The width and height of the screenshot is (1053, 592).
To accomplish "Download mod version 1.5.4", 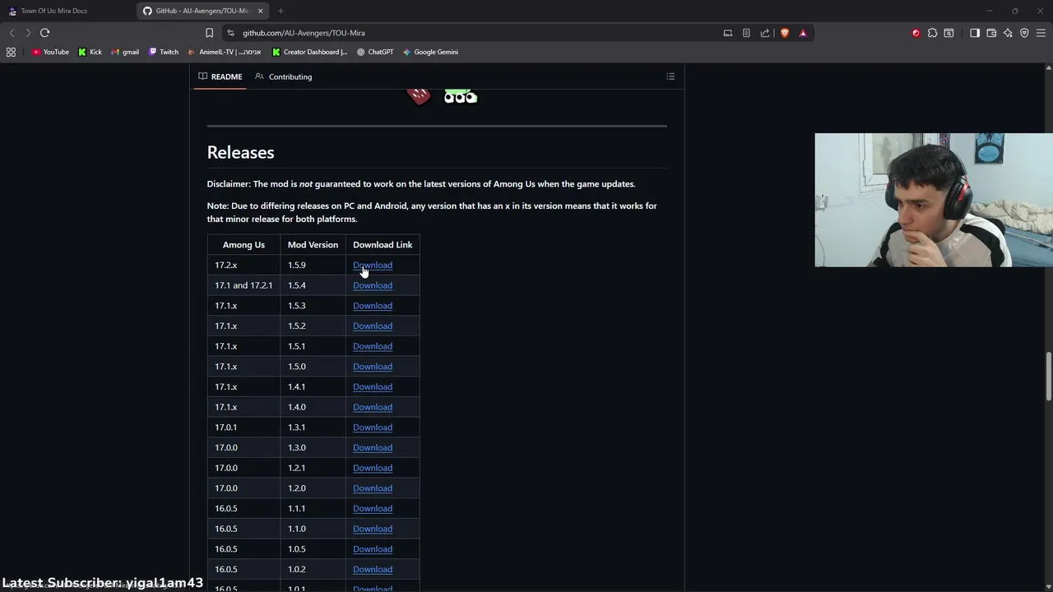I will 373,285.
